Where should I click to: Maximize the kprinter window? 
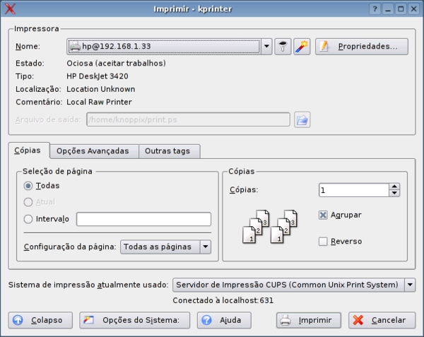pos(401,9)
